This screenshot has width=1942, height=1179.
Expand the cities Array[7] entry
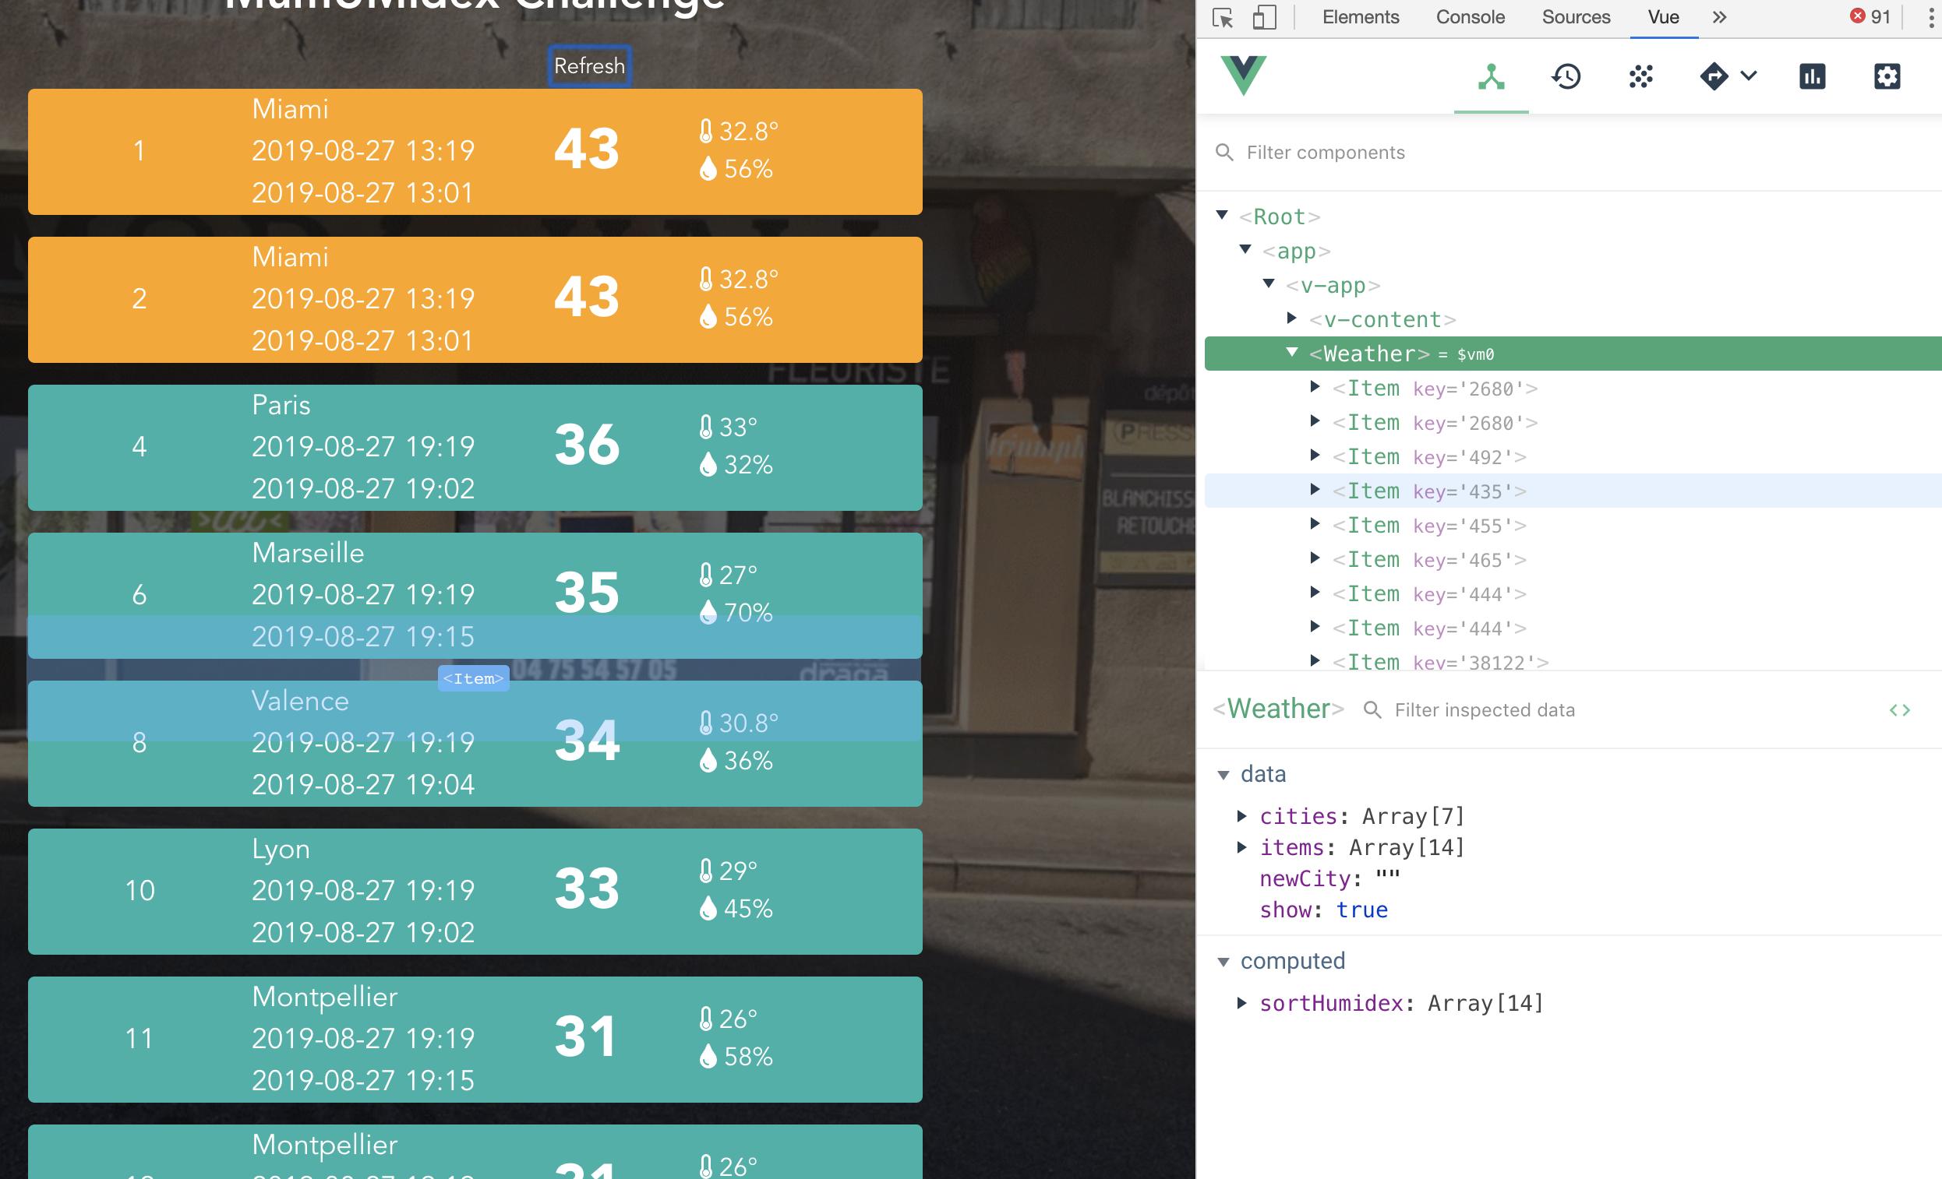tap(1242, 816)
